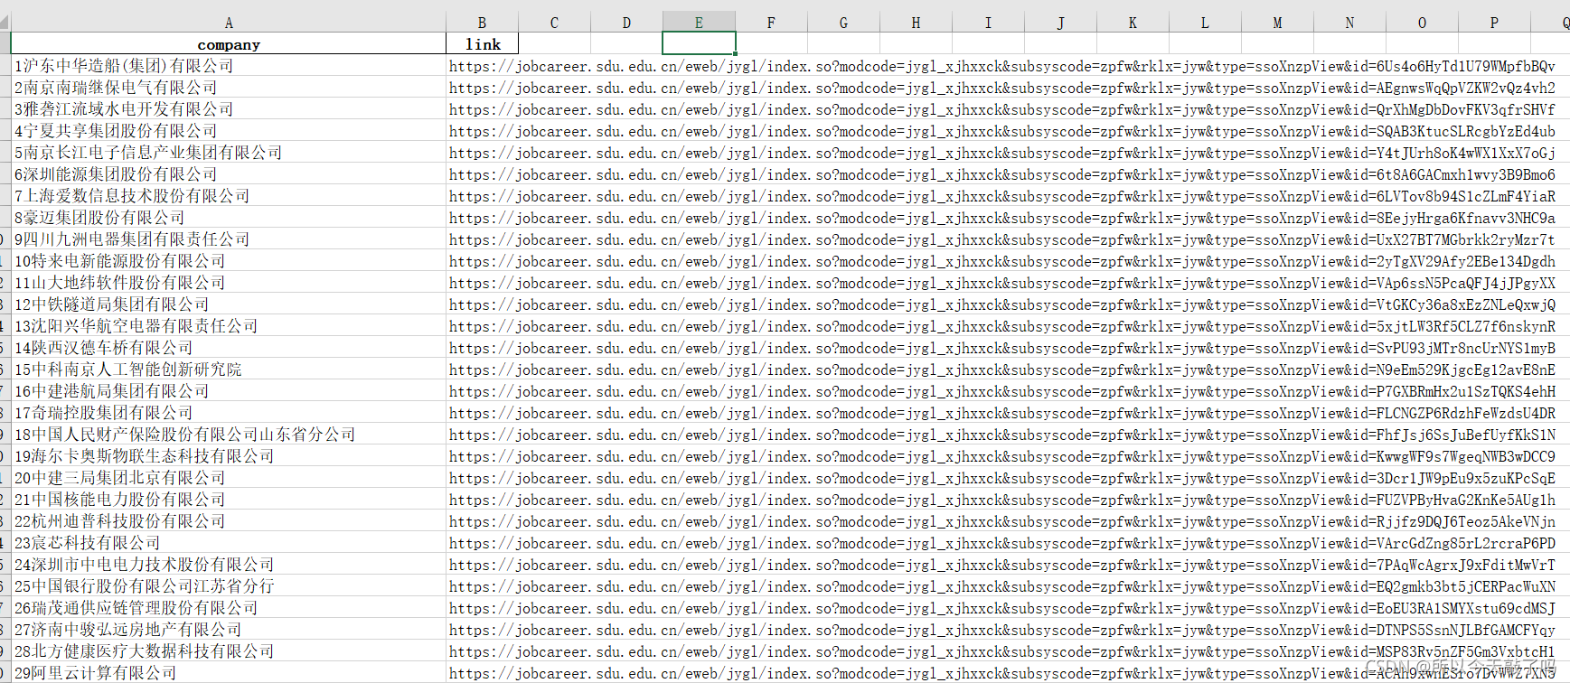
Task: Select cell '16中建港航局集团有限公司'
Action: tap(228, 390)
